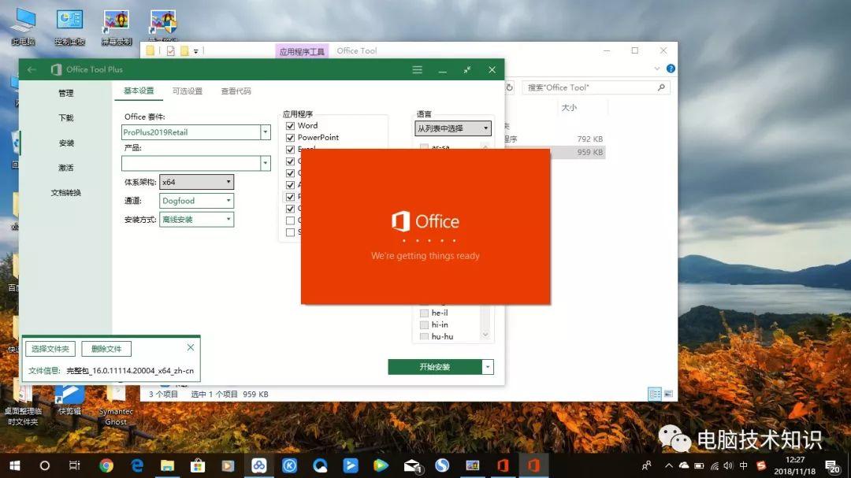851x478 pixels.
Task: Select the 快剪辑 desktop icon
Action: 69,400
